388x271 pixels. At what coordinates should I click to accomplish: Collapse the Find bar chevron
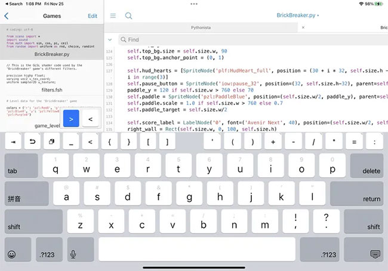[x=110, y=39]
